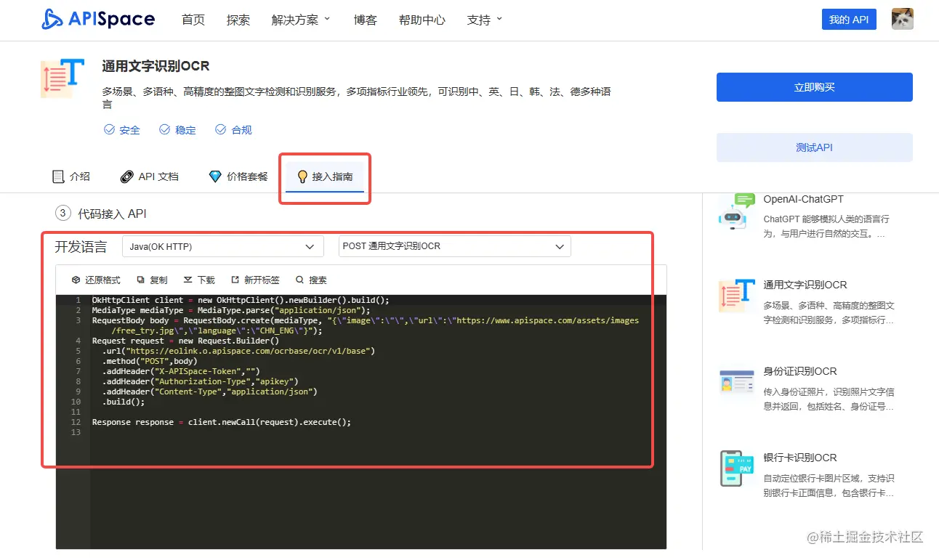Click the 我的 API button
The image size is (939, 560).
(849, 20)
